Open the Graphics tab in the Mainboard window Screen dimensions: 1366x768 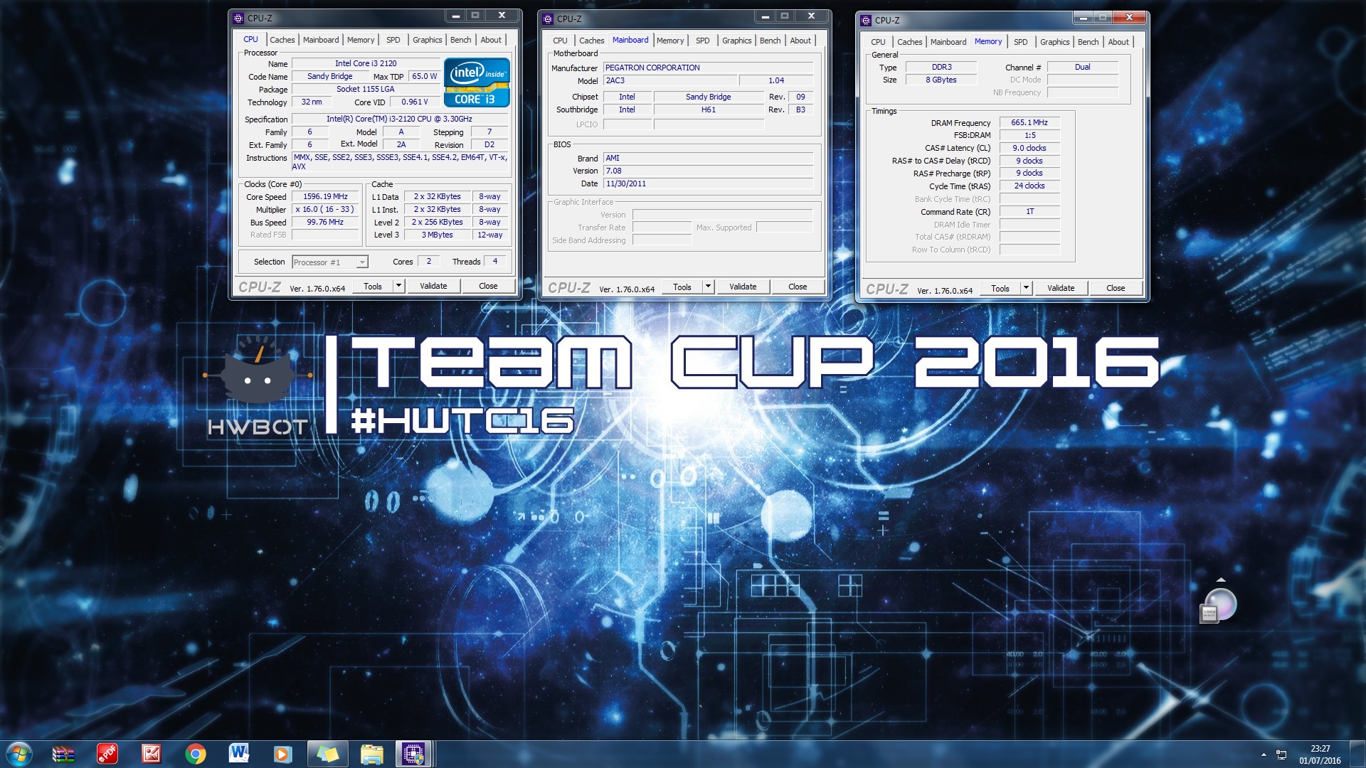(736, 41)
